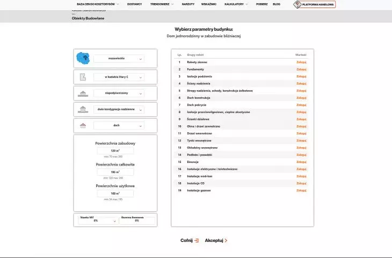
Task: Click Zaloguj link for Elewacje
Action: 301,162
